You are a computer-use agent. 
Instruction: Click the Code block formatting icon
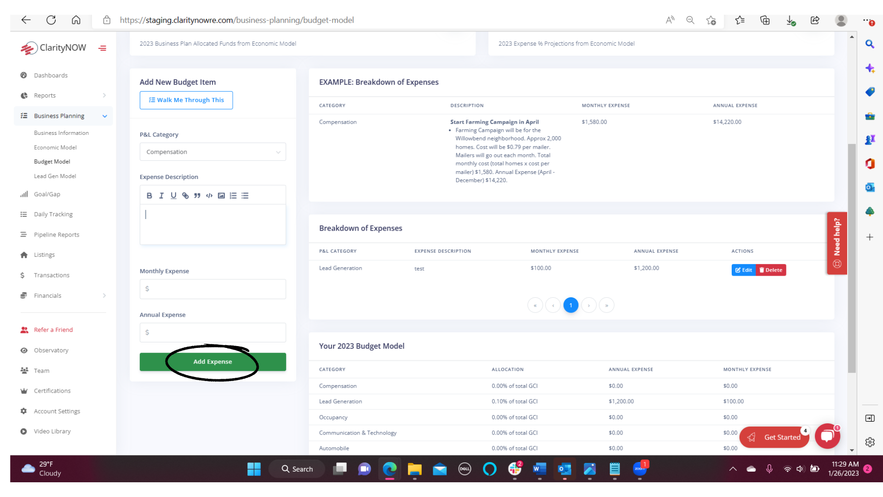click(209, 195)
